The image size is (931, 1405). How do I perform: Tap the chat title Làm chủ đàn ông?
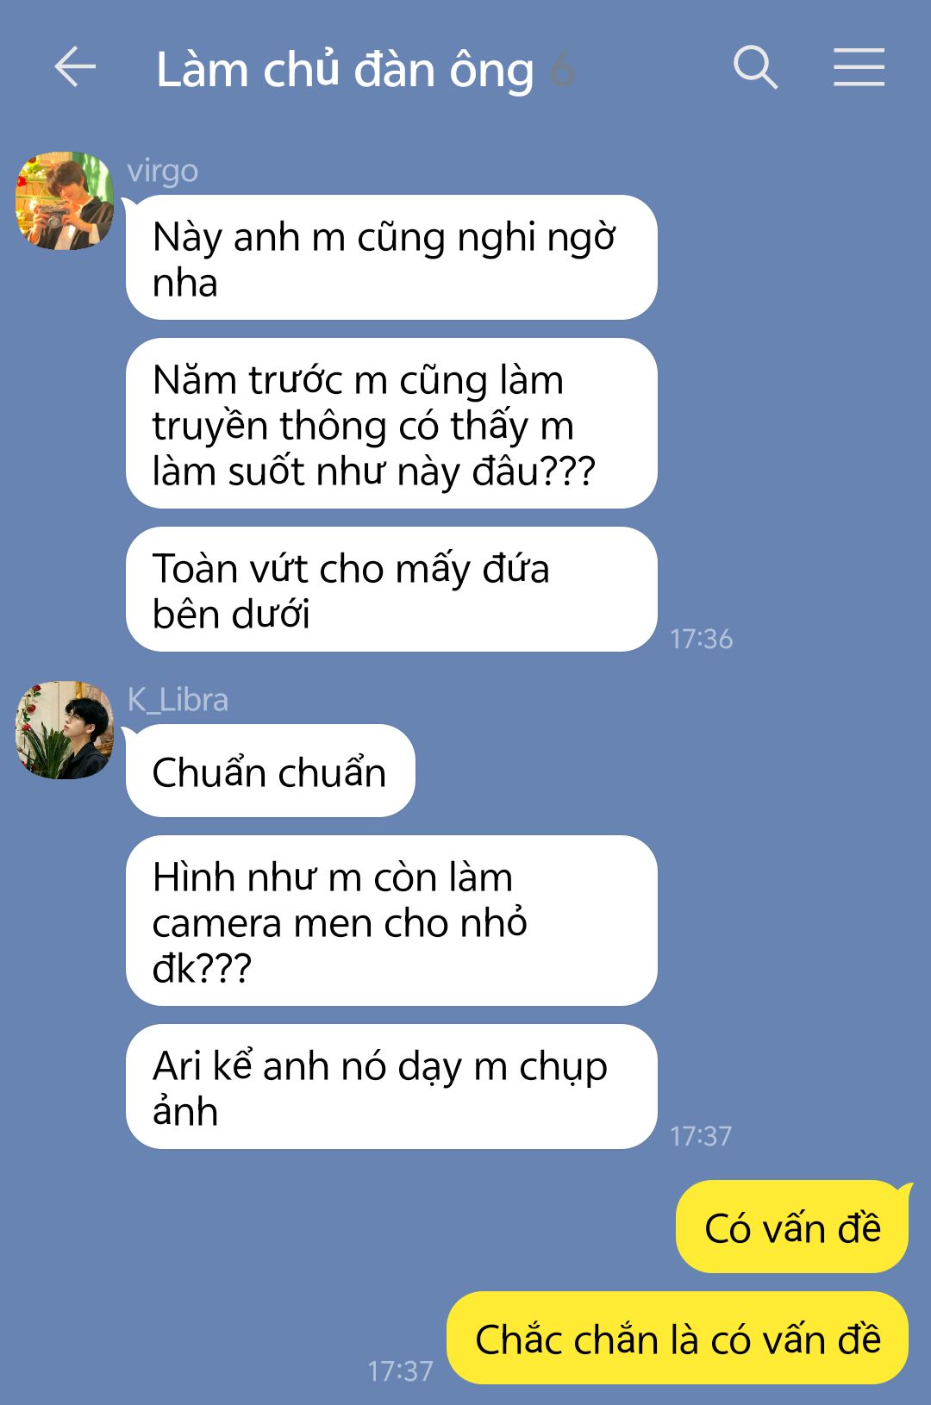pos(345,70)
